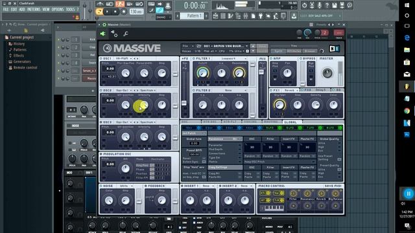
Task: Click the 130 tempo field
Action: click(x=137, y=12)
